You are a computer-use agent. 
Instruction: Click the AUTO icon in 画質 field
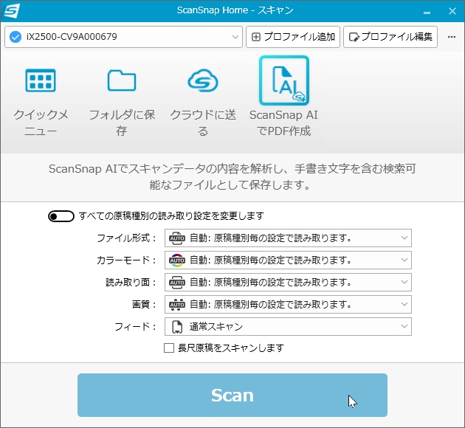pyautogui.click(x=177, y=305)
